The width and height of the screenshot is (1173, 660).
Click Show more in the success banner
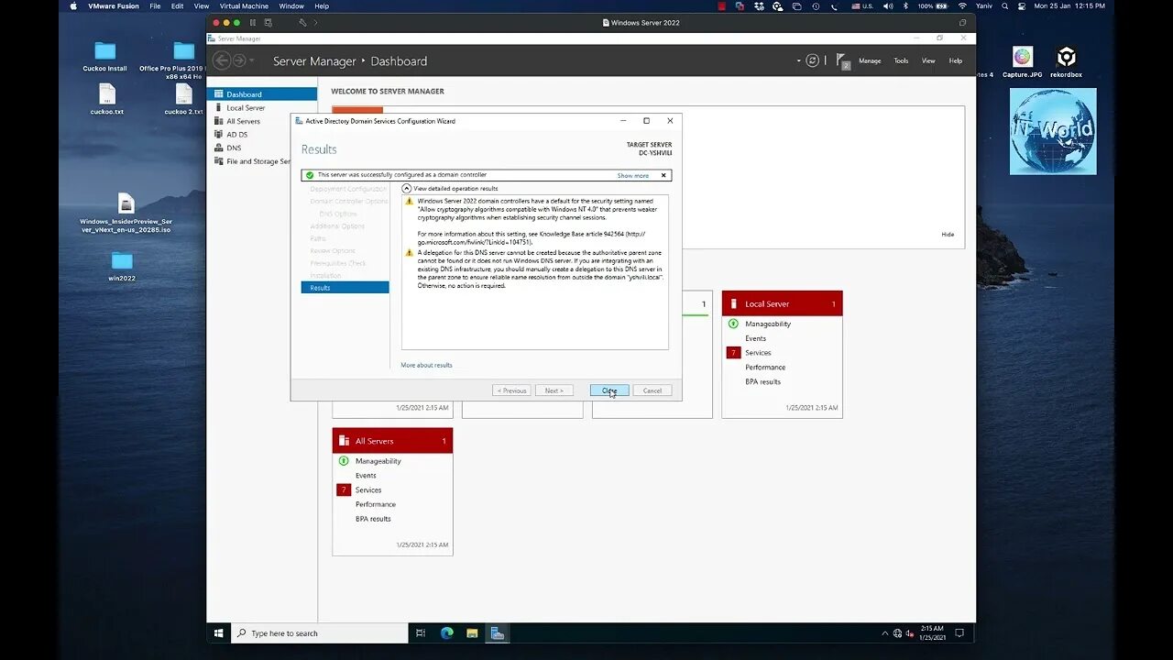click(x=632, y=175)
